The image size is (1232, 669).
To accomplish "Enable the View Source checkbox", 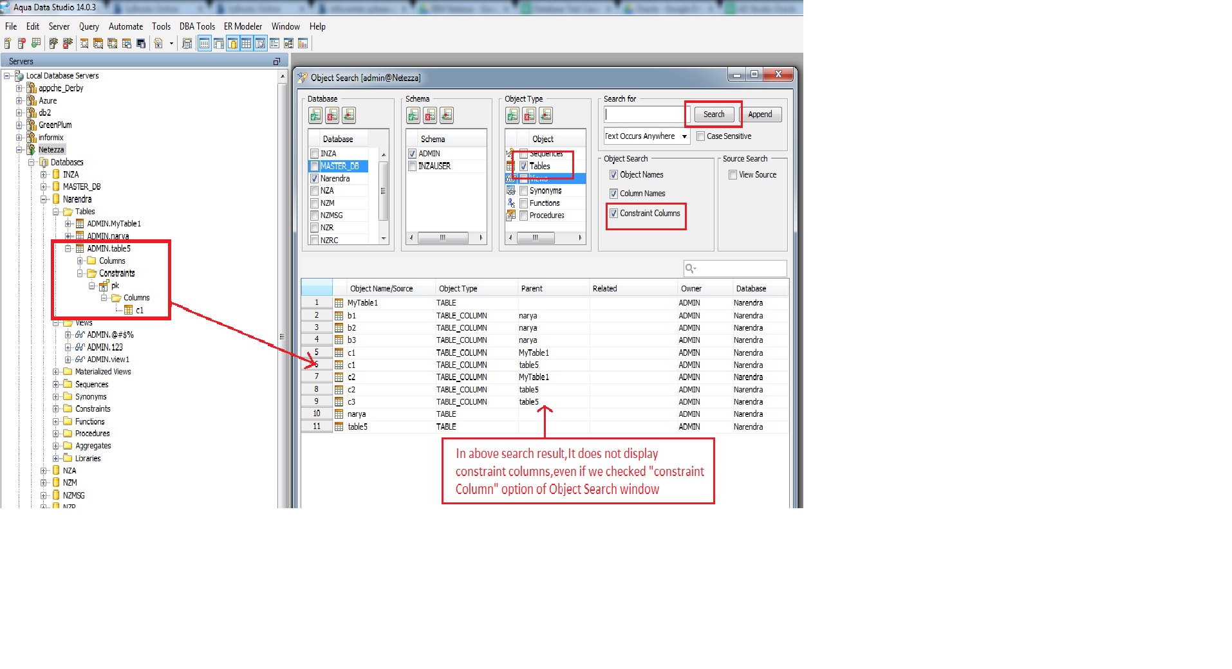I will click(x=733, y=175).
